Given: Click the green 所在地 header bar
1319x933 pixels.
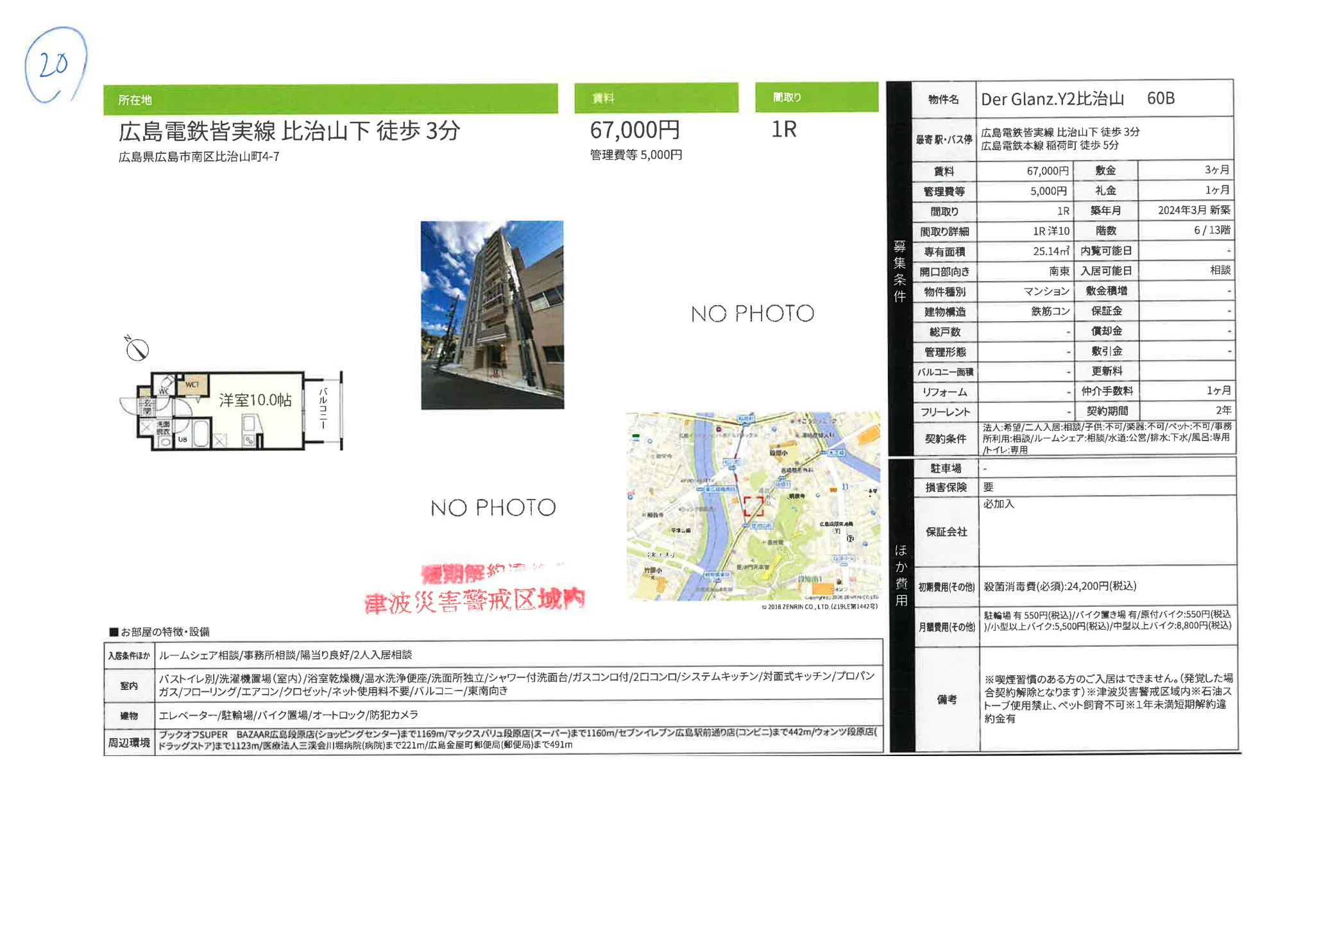Looking at the screenshot, I should click(330, 99).
